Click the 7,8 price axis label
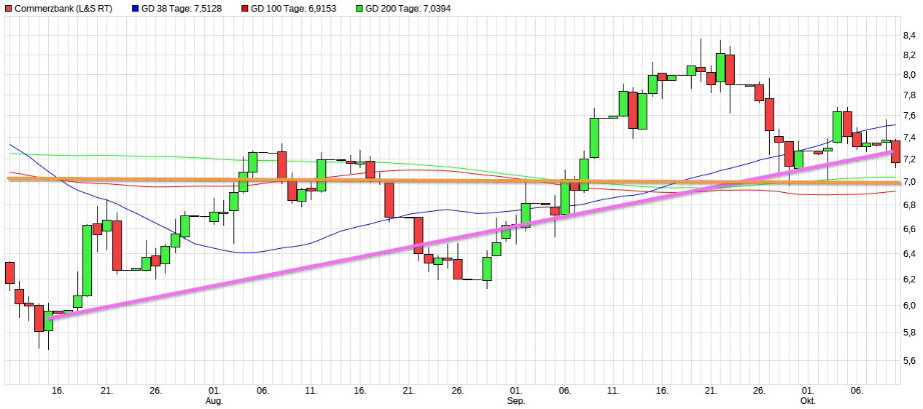The image size is (923, 409). (910, 95)
